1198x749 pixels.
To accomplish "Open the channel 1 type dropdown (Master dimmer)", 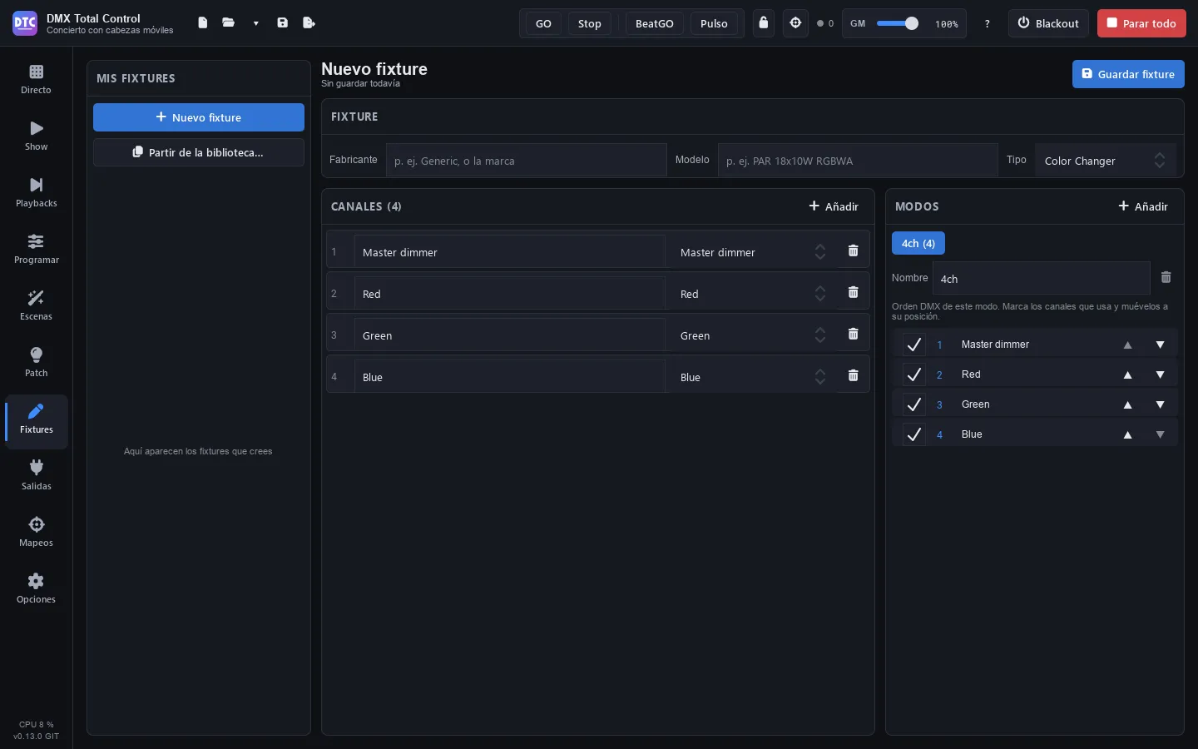I will pos(752,251).
